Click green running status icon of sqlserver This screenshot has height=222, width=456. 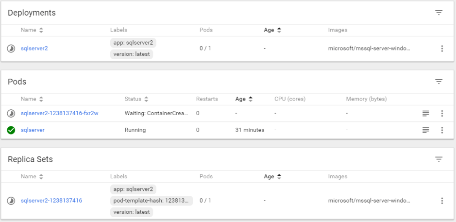pos(11,130)
